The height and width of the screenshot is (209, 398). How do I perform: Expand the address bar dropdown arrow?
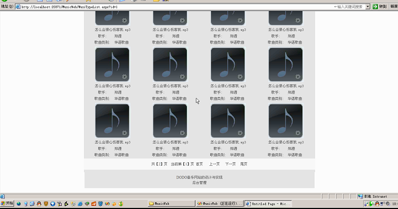point(368,7)
